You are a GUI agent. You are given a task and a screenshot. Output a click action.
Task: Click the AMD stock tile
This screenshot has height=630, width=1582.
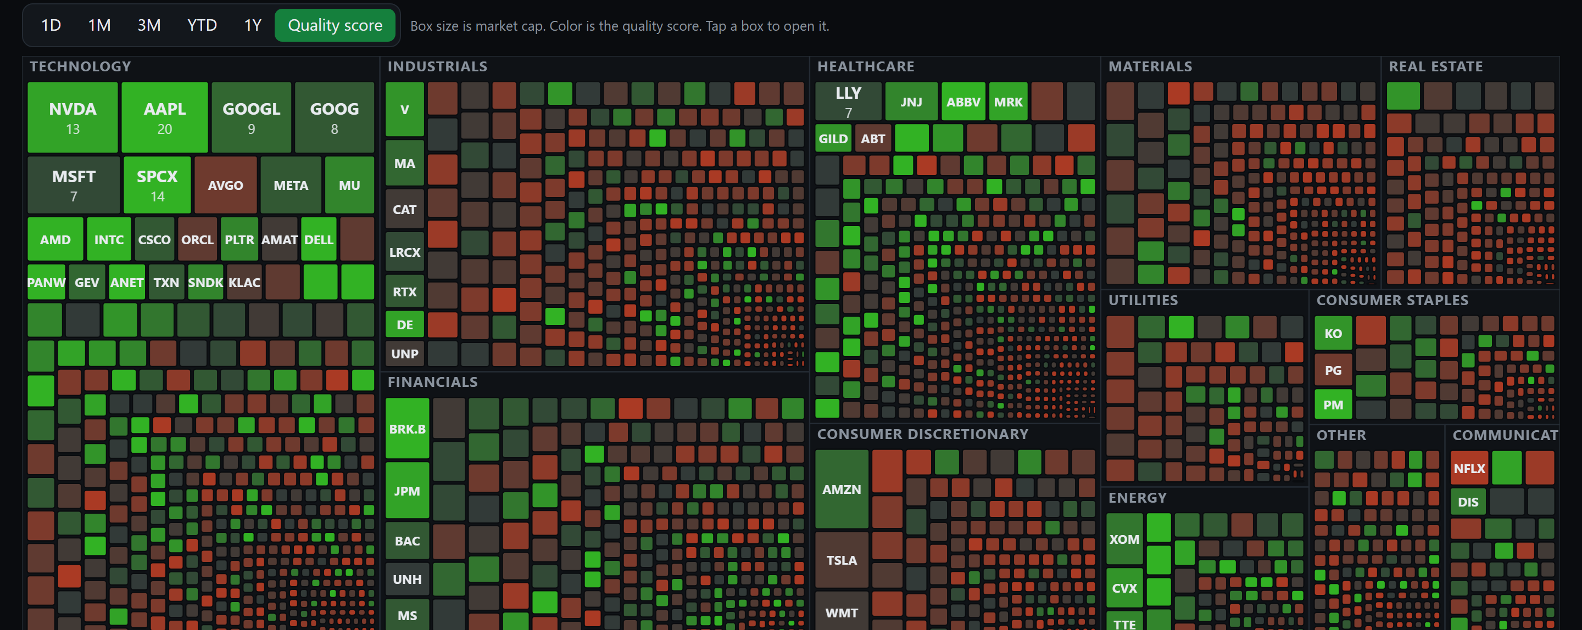[55, 239]
